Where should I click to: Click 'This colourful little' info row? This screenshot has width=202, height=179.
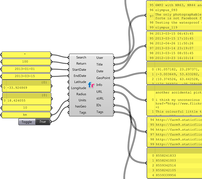(174, 112)
